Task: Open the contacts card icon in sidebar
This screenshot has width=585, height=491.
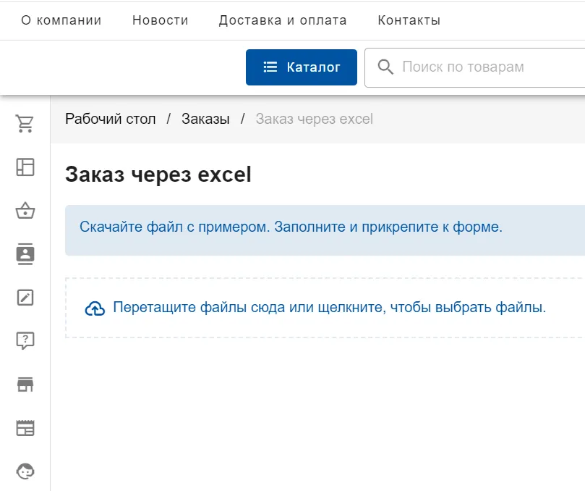Action: point(25,254)
